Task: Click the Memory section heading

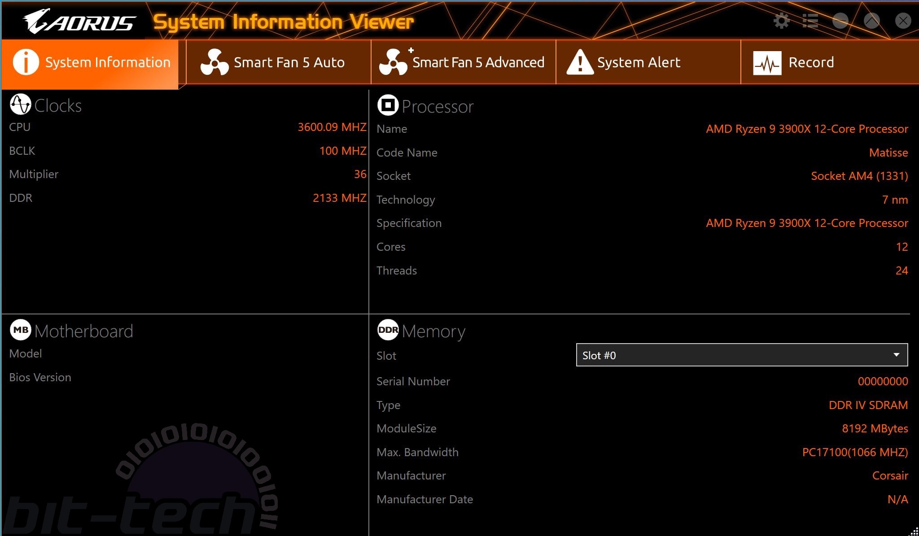Action: 433,331
